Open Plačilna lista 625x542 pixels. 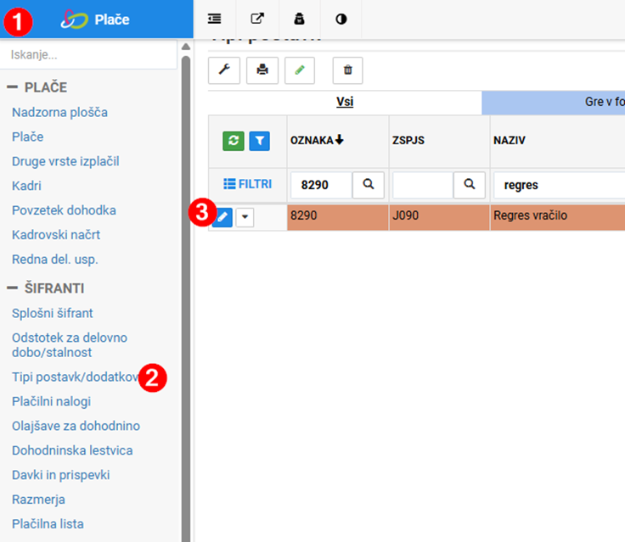click(x=48, y=523)
